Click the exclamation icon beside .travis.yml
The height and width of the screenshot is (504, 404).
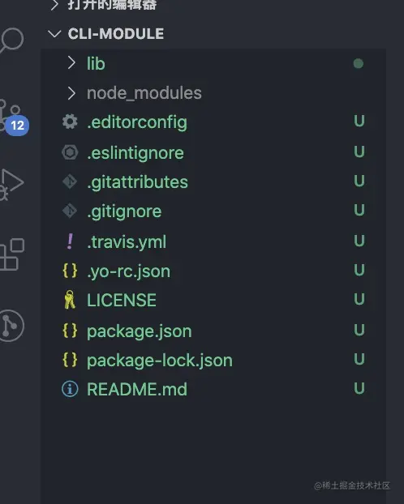pos(70,241)
